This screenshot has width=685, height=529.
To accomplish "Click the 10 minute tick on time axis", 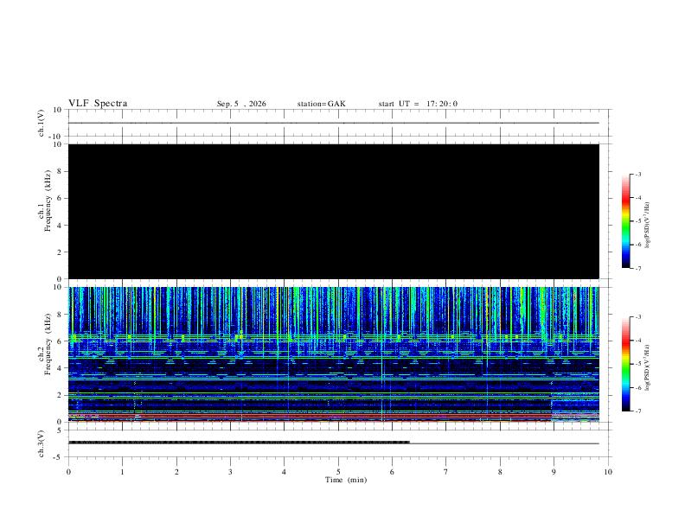I will pos(608,472).
